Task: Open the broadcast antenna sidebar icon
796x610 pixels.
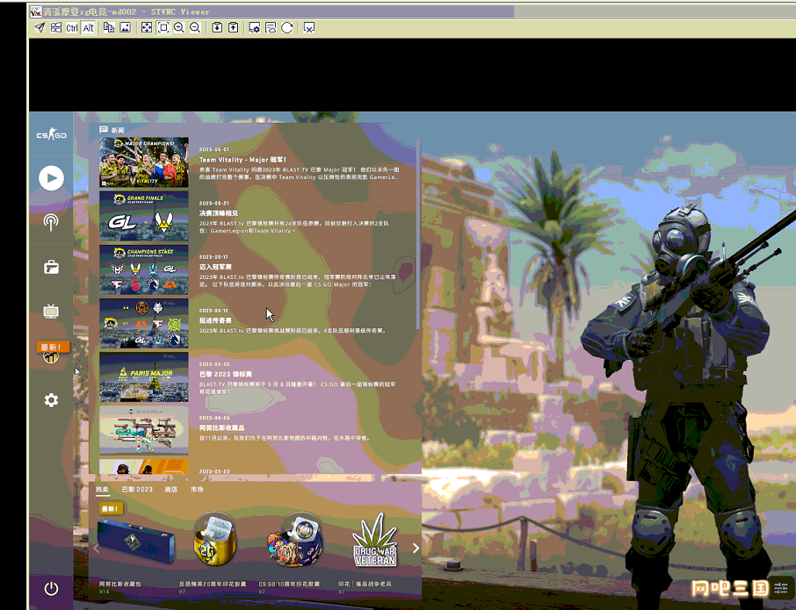Action: pyautogui.click(x=51, y=222)
